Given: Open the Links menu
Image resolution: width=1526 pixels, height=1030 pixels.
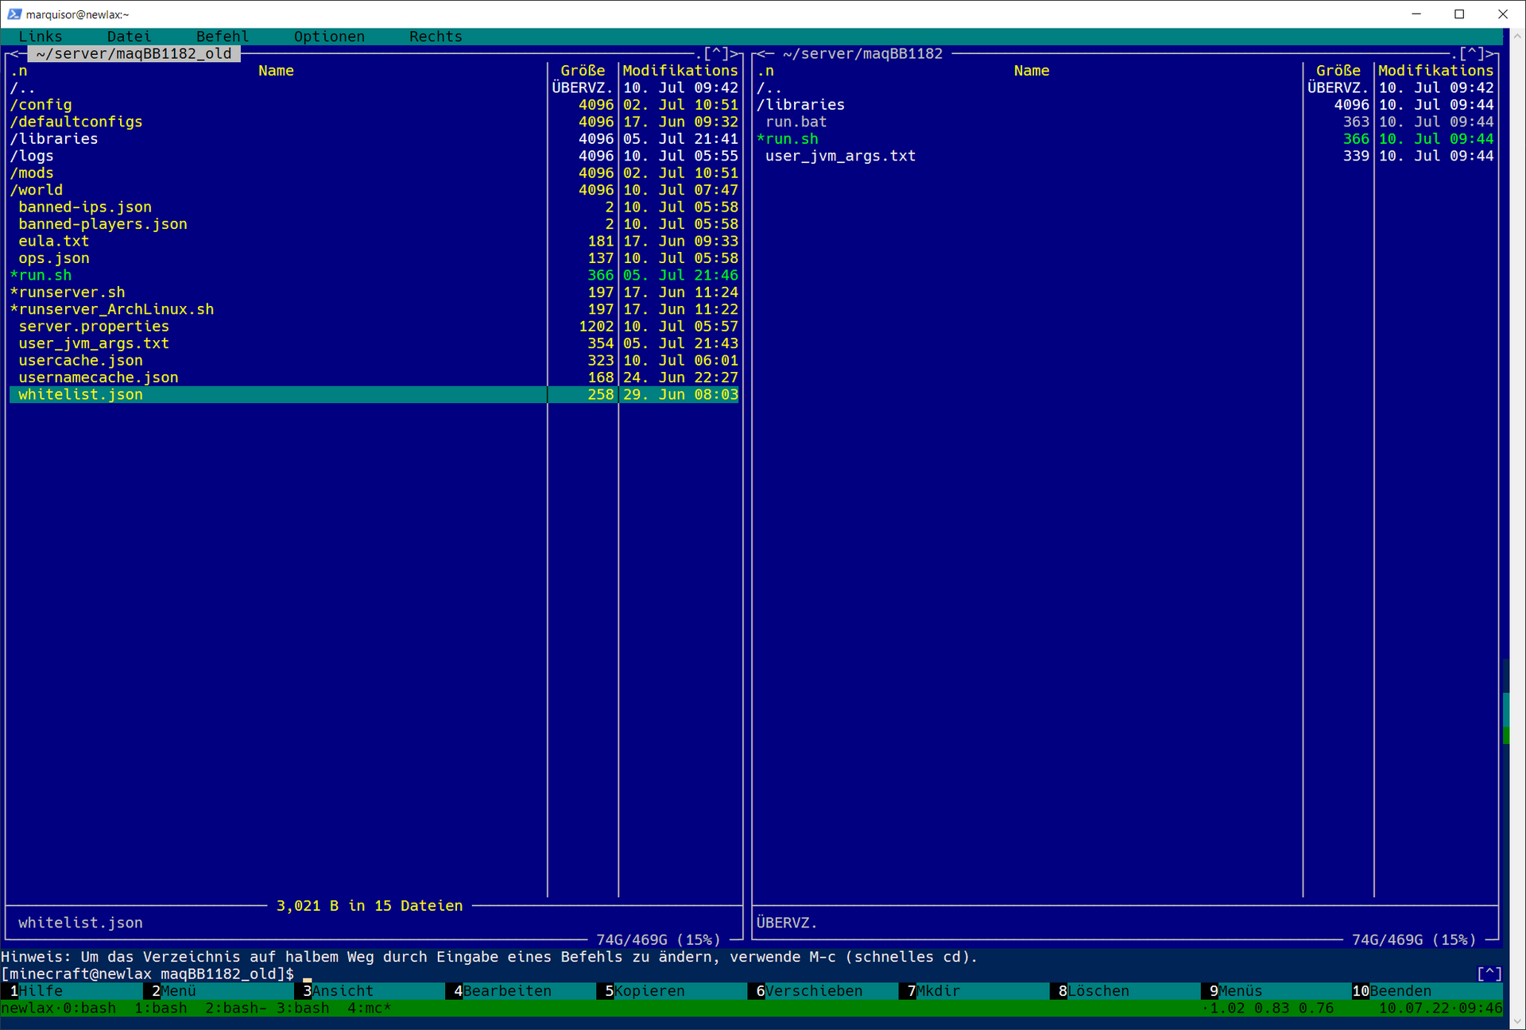Looking at the screenshot, I should point(41,37).
